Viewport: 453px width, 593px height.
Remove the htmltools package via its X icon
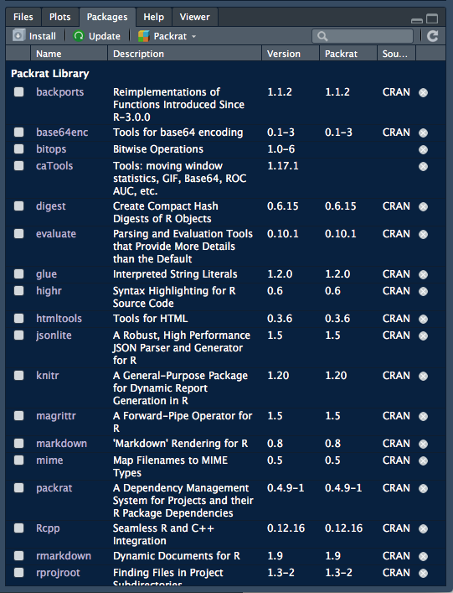[x=423, y=320]
